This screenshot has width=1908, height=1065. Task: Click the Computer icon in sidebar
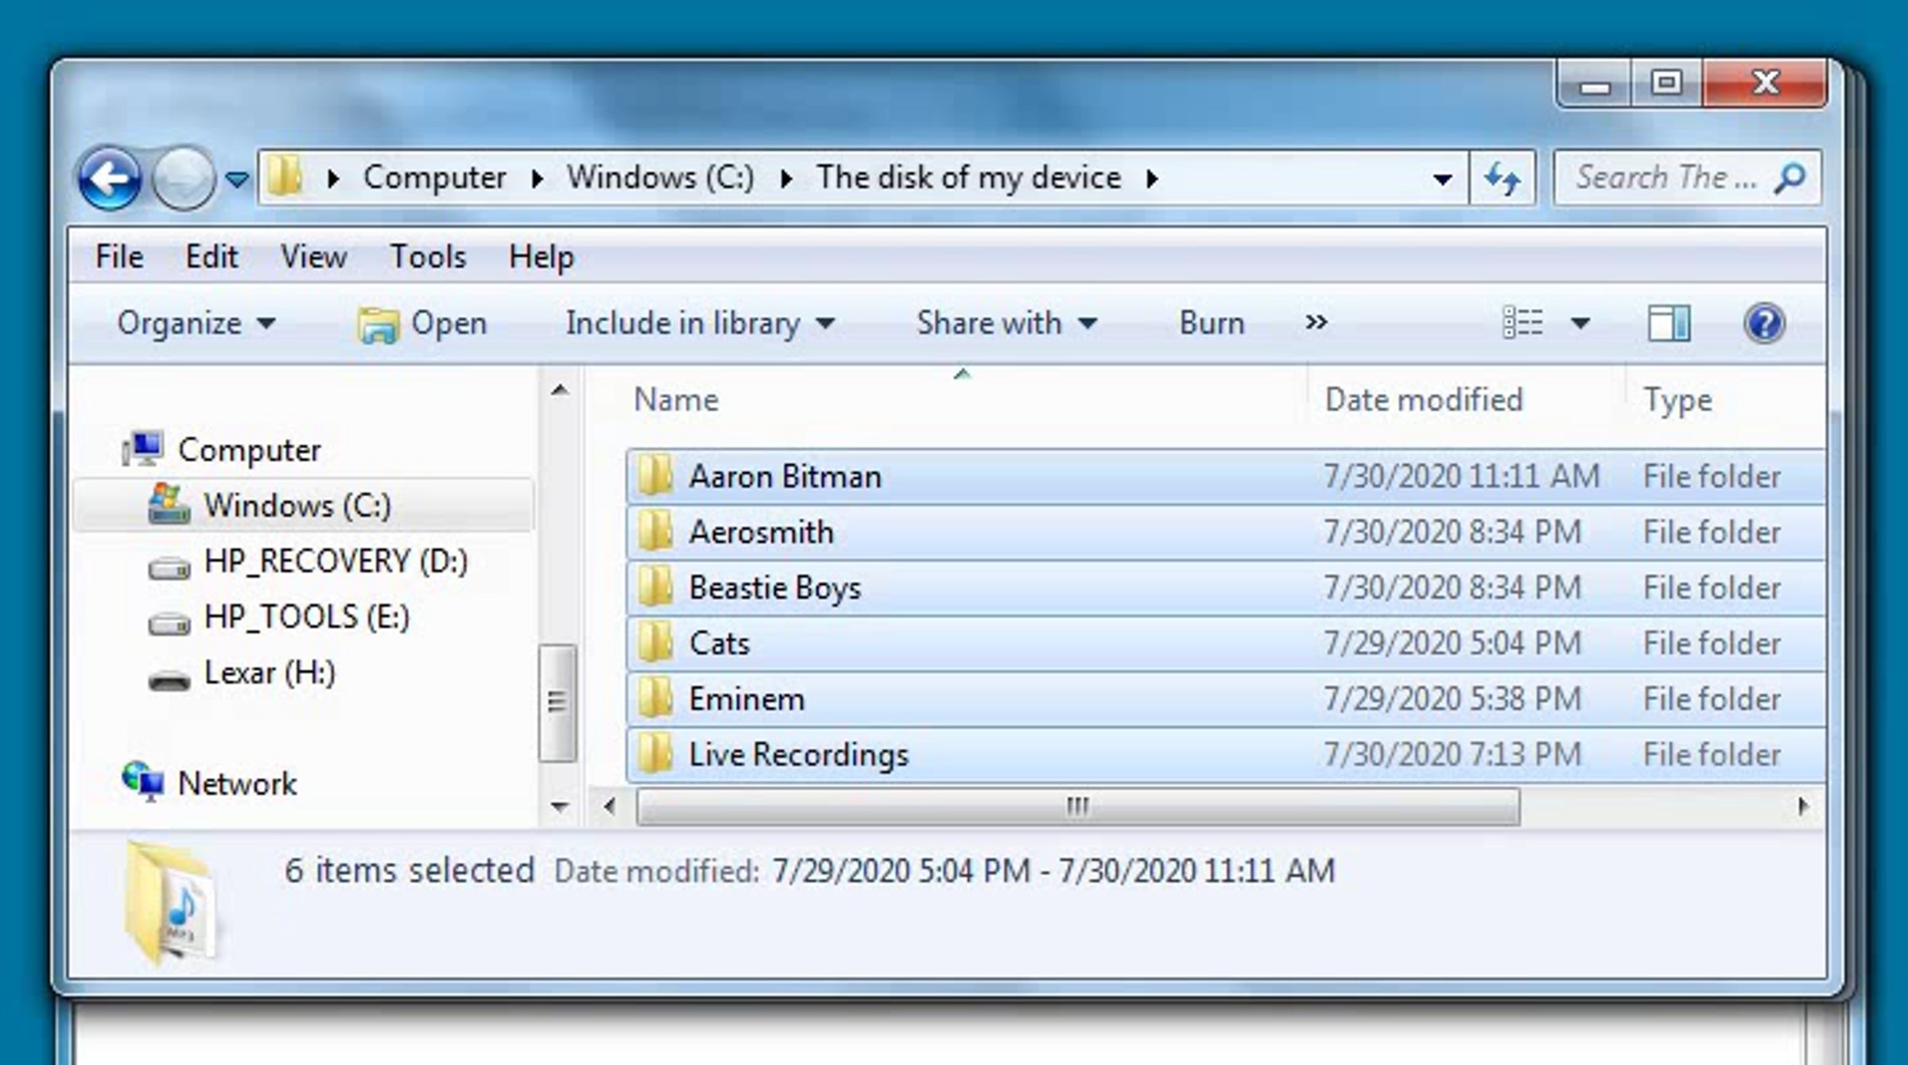[143, 449]
